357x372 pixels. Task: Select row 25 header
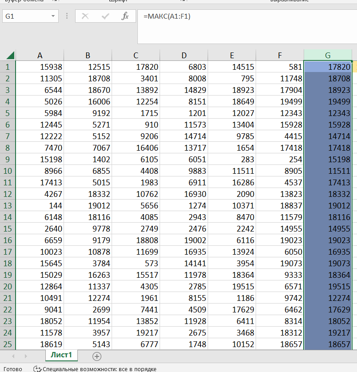(8, 344)
